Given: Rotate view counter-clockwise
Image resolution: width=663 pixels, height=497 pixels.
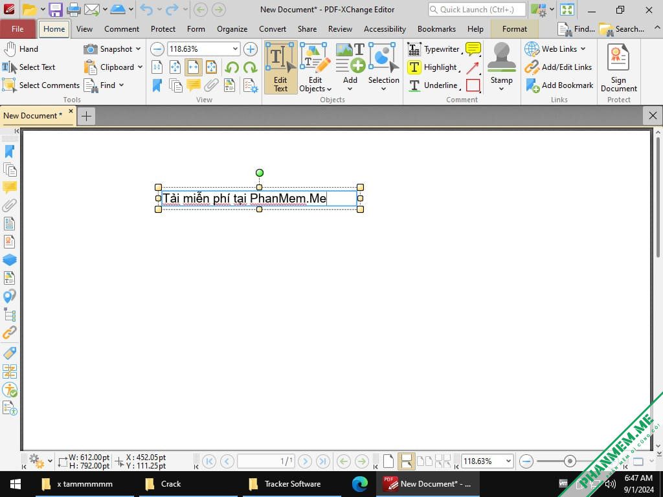Looking at the screenshot, I should (232, 67).
